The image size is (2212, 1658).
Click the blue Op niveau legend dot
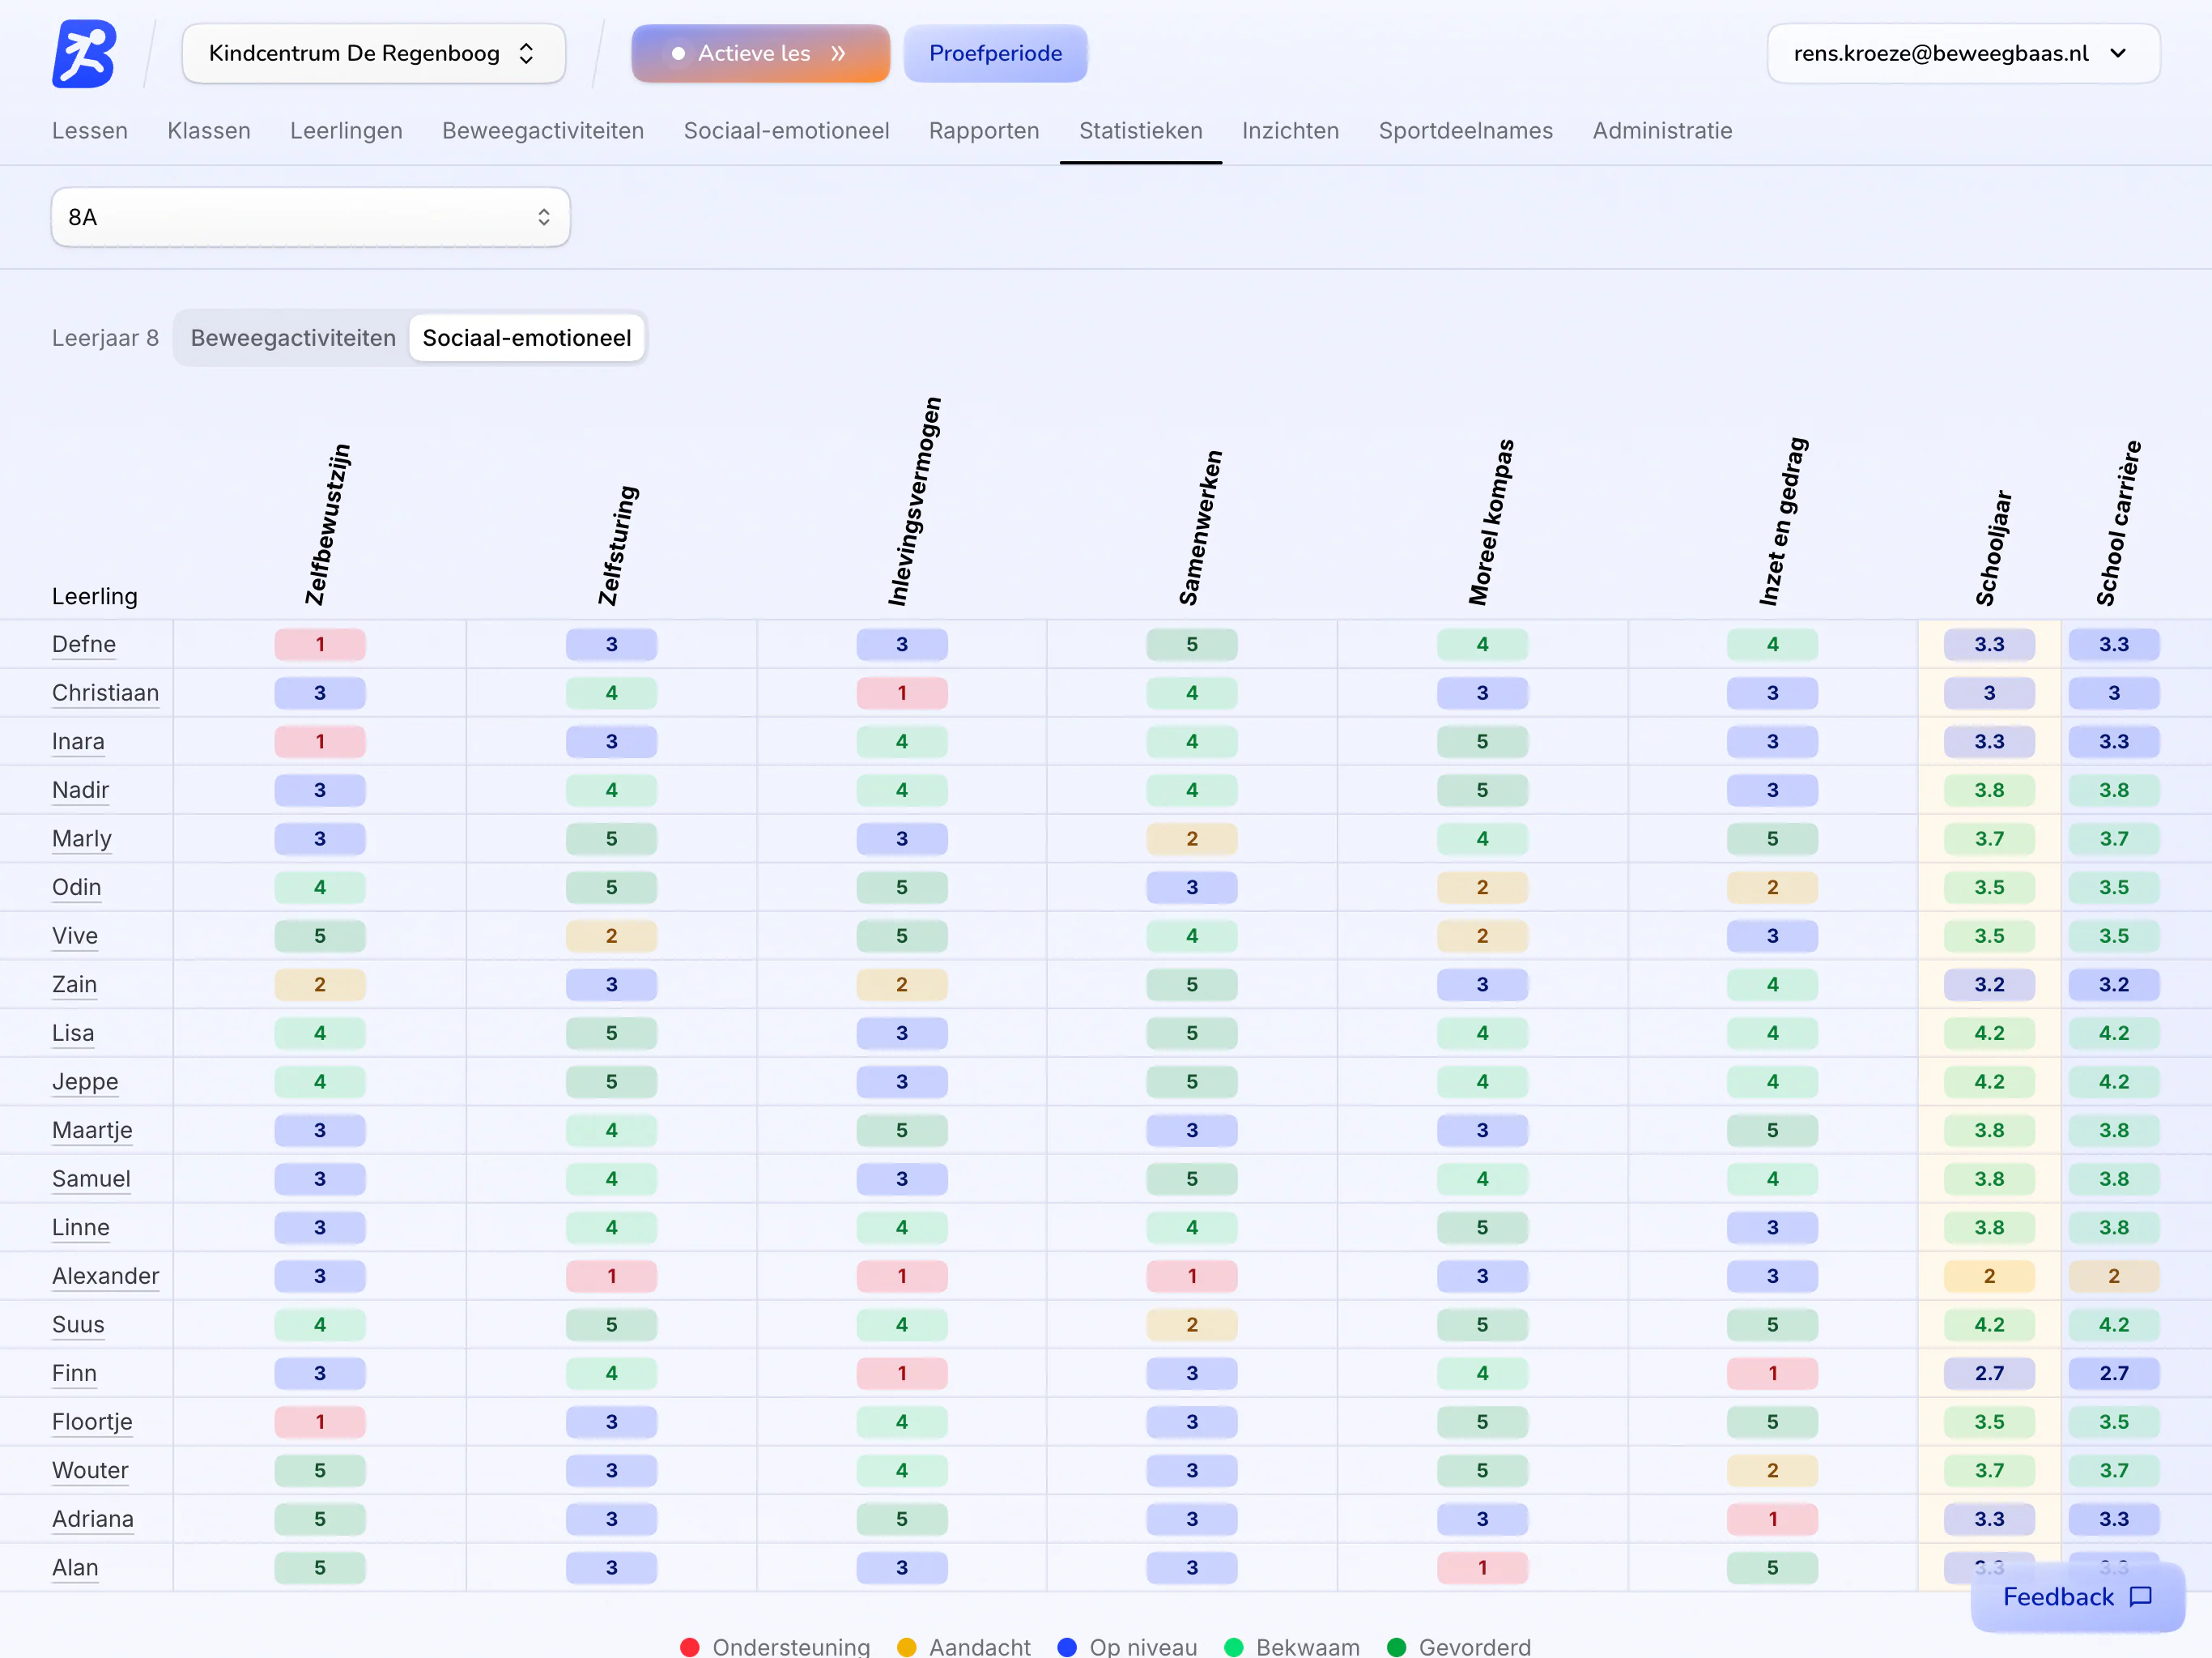coord(1067,1647)
